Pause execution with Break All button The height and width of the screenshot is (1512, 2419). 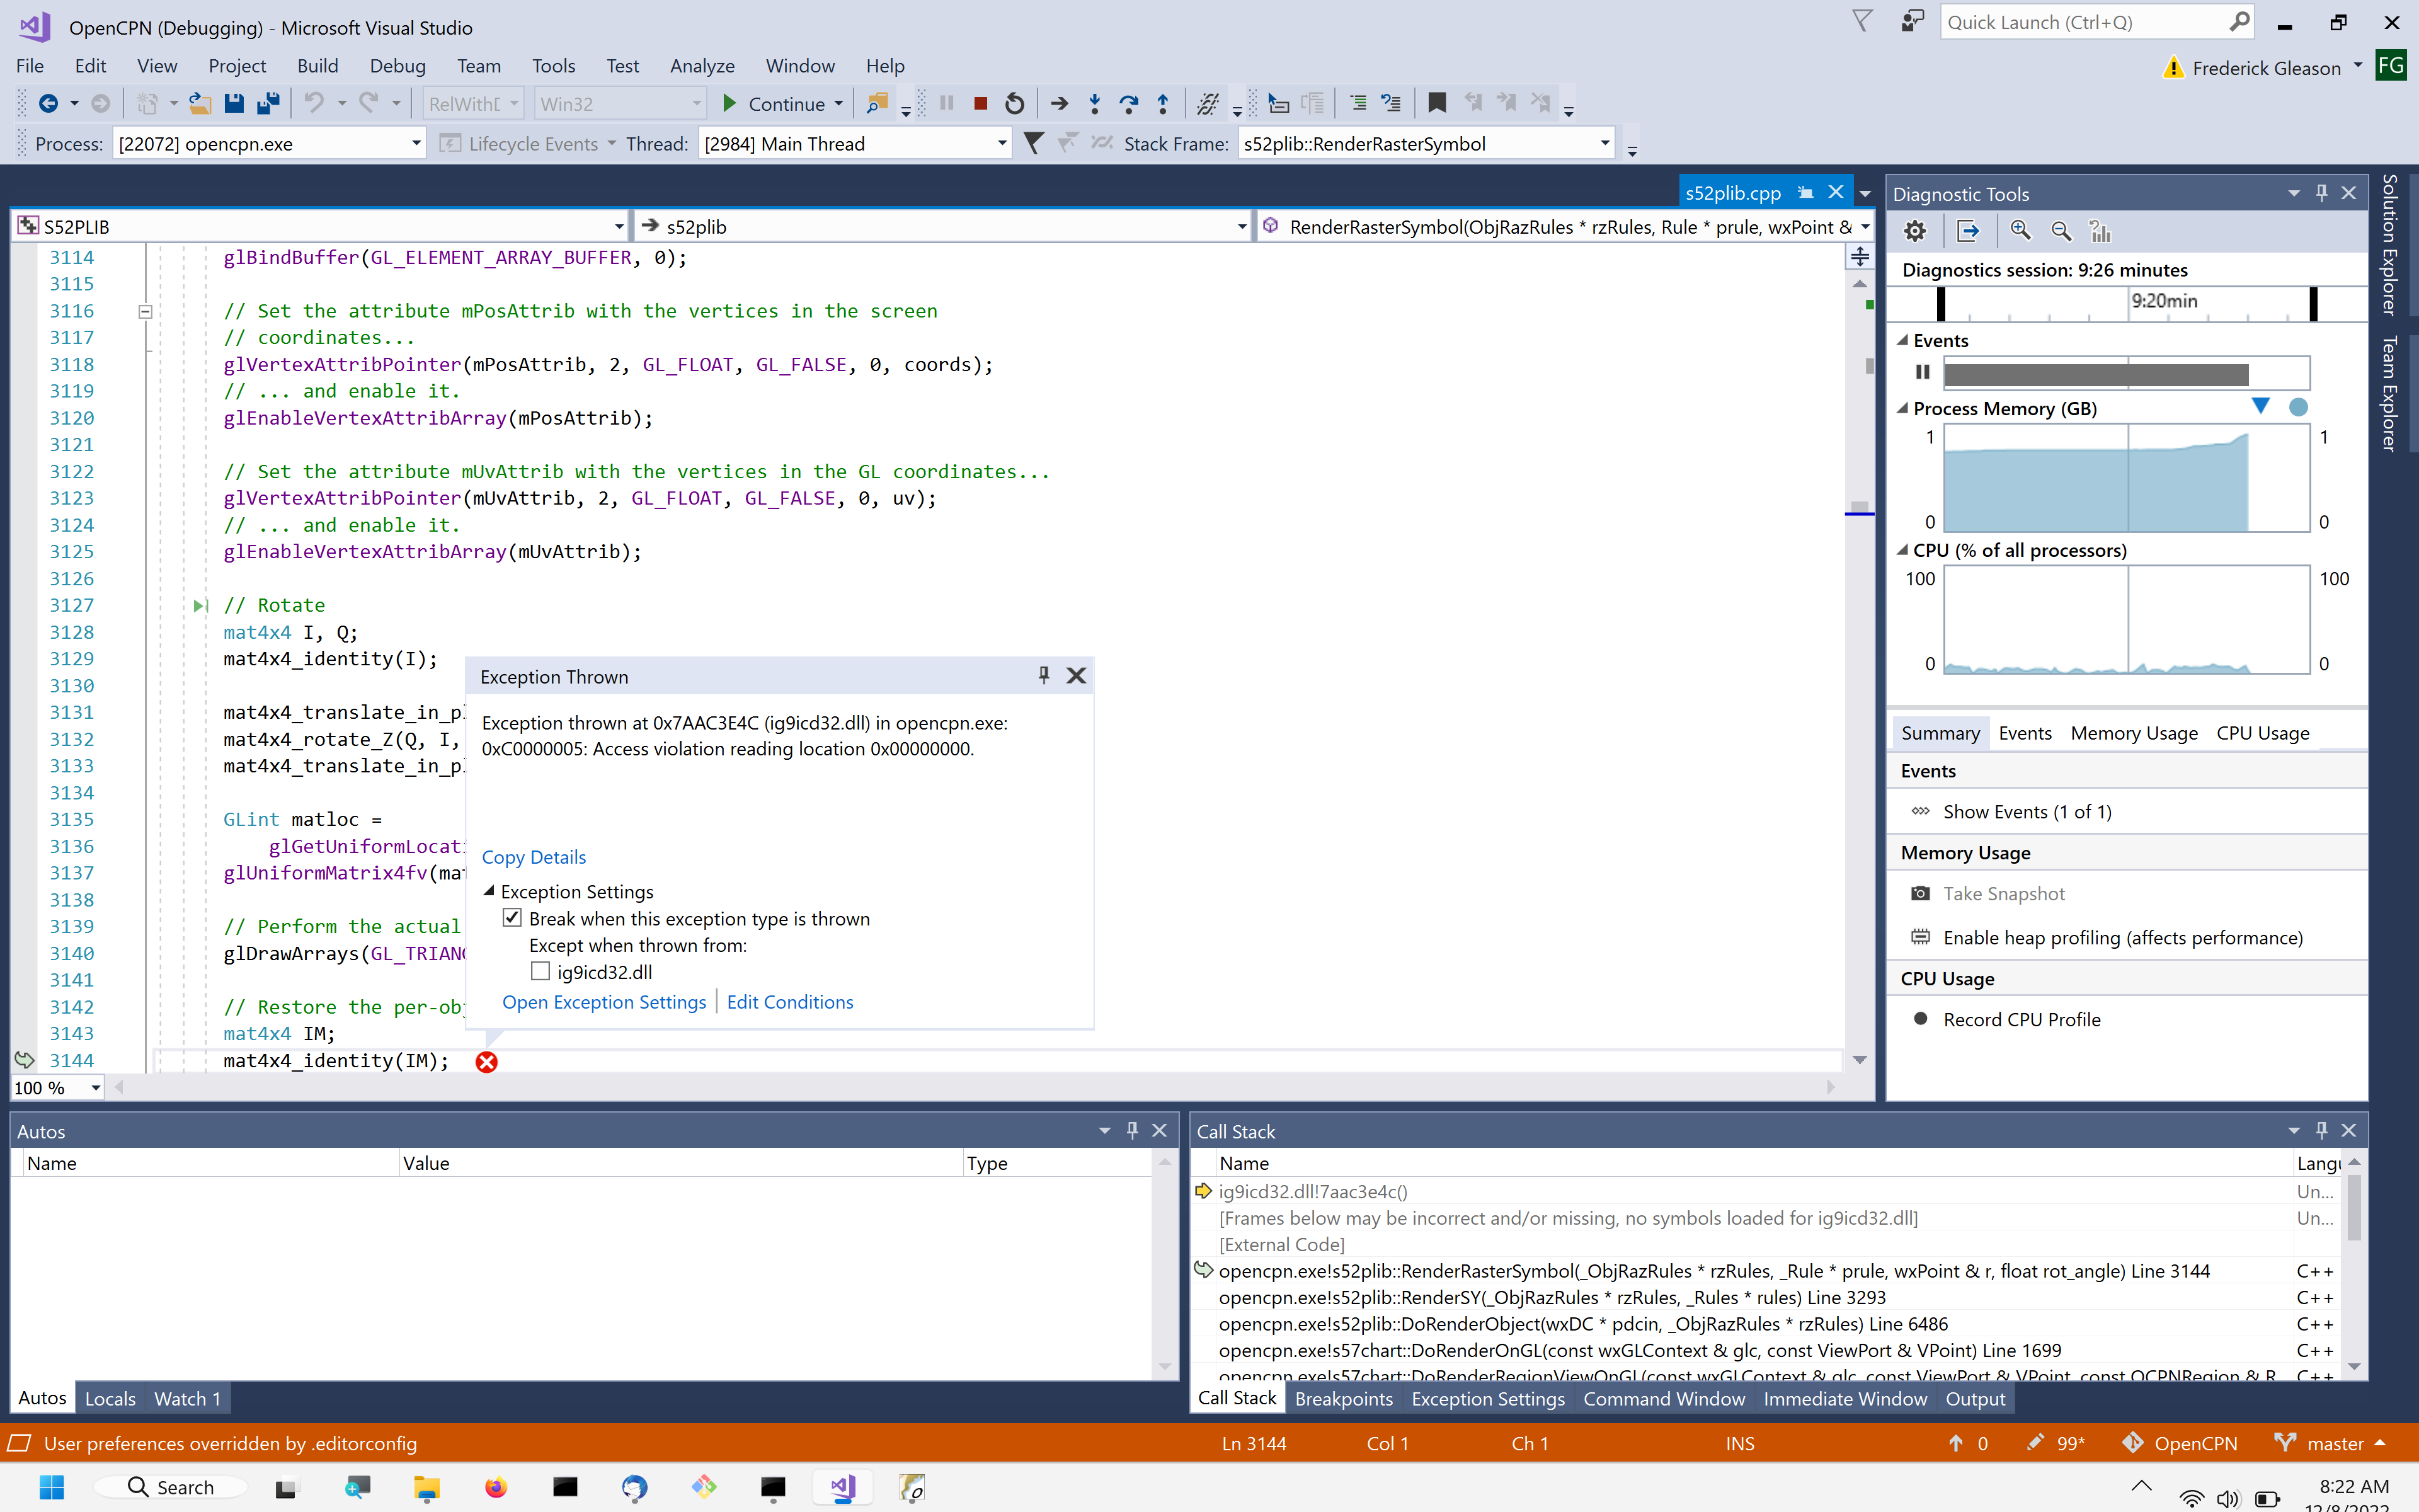[947, 103]
